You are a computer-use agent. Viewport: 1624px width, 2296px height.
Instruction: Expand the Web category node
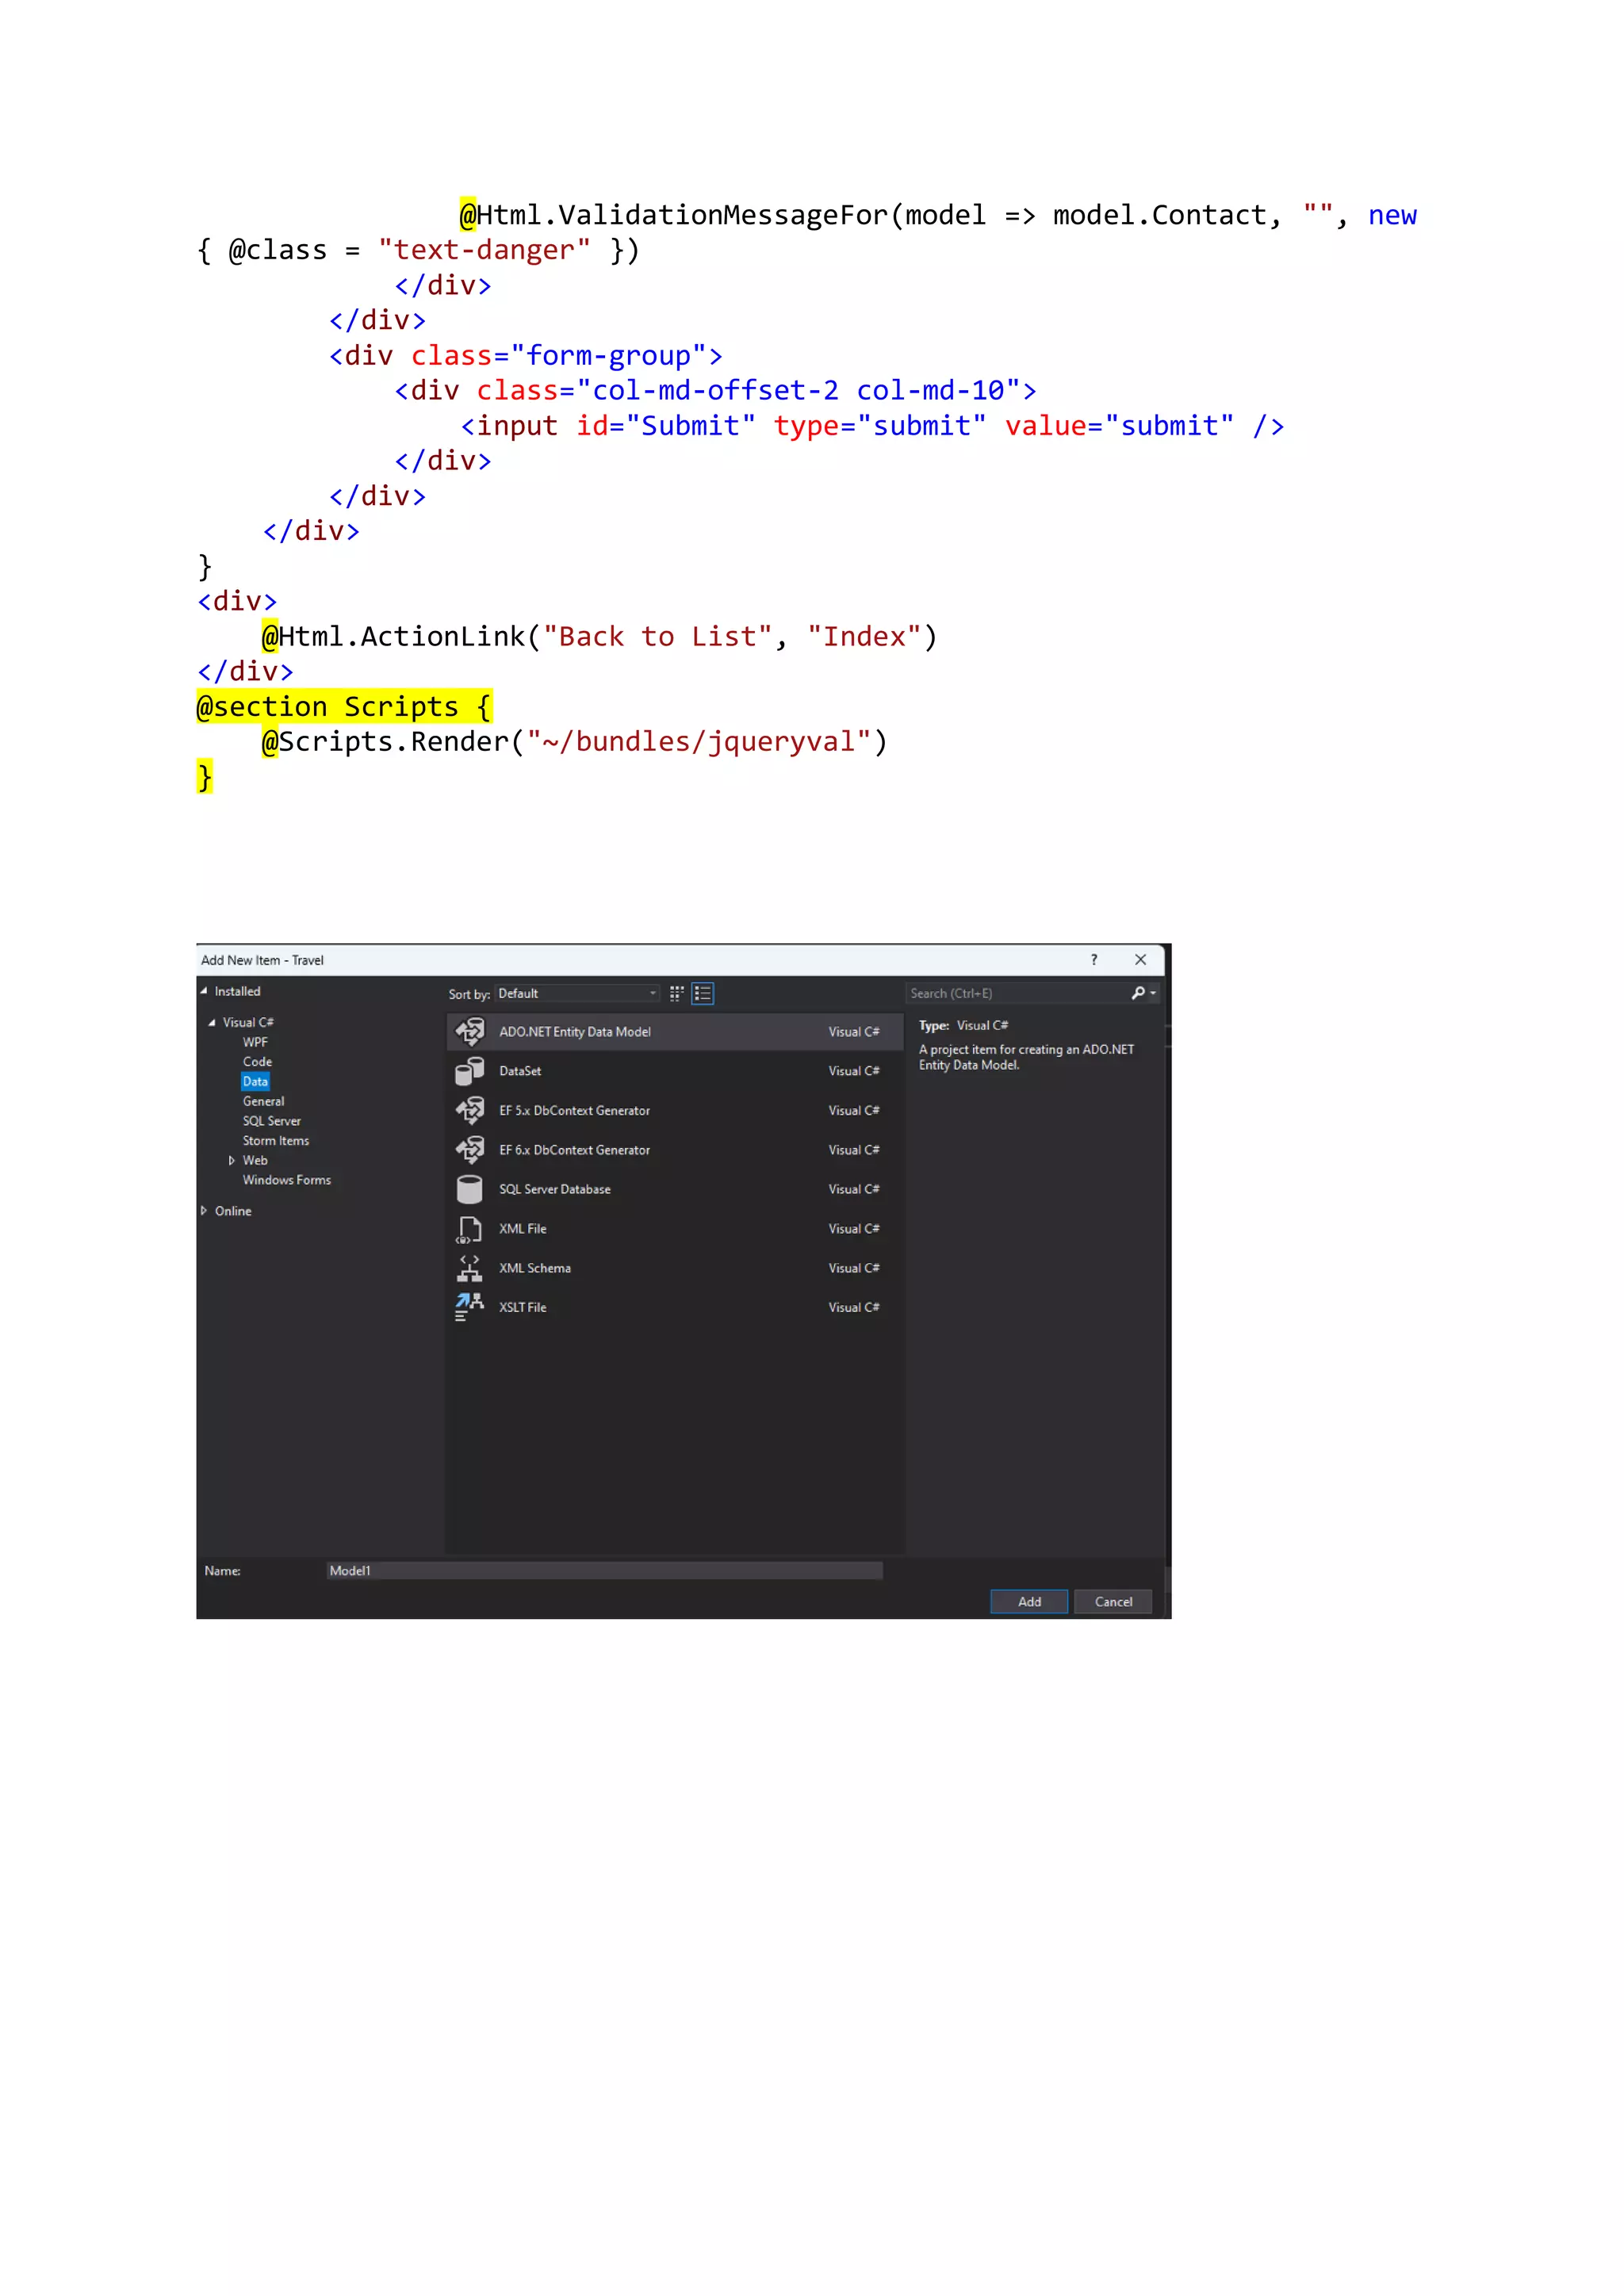coord(232,1160)
